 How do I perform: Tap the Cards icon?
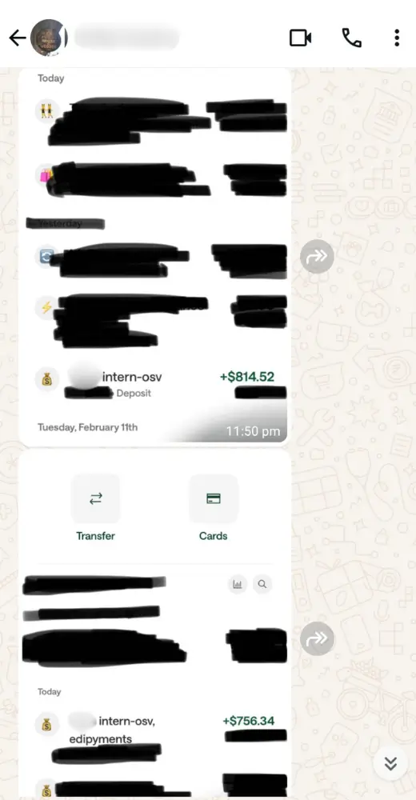(x=214, y=498)
